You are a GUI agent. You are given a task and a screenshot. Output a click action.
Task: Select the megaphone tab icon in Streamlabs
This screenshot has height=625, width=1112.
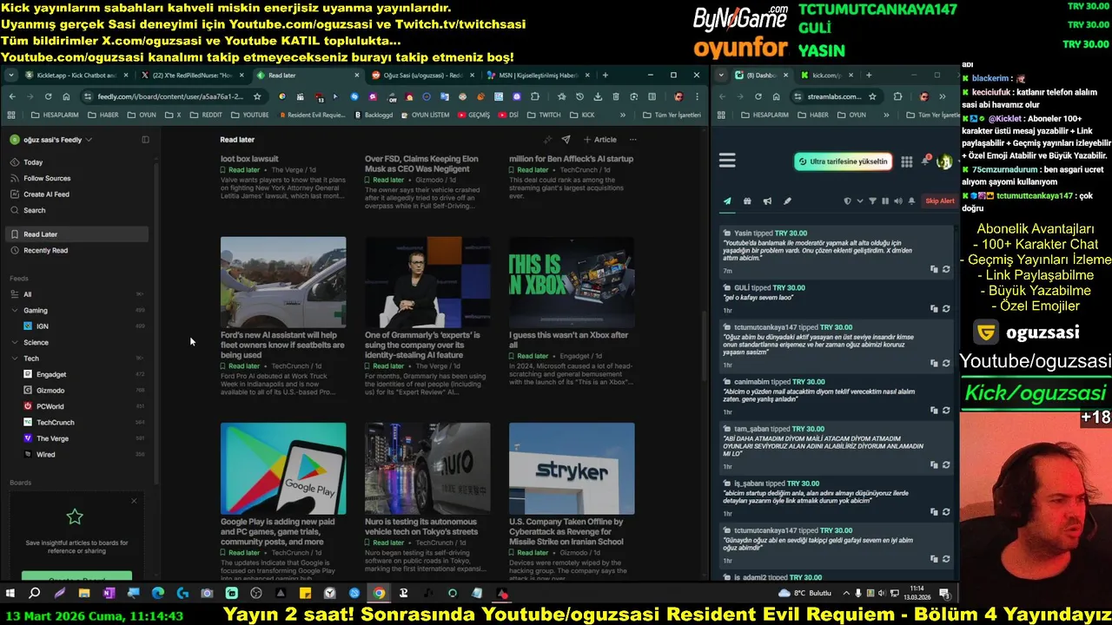(767, 201)
